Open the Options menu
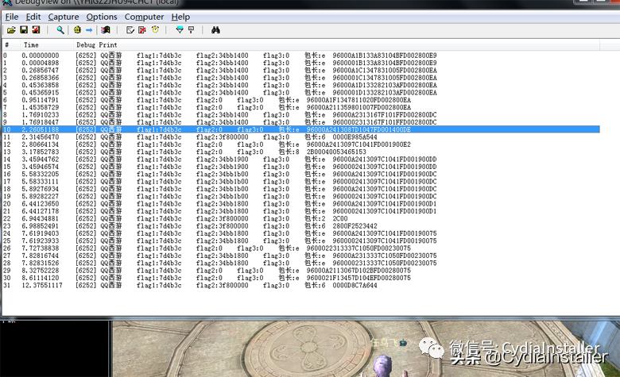The height and width of the screenshot is (377, 620). (x=102, y=17)
